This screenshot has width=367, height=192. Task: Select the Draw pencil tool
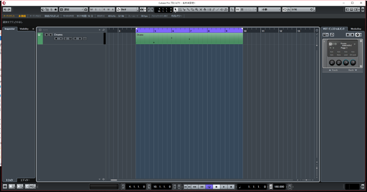[214, 10]
